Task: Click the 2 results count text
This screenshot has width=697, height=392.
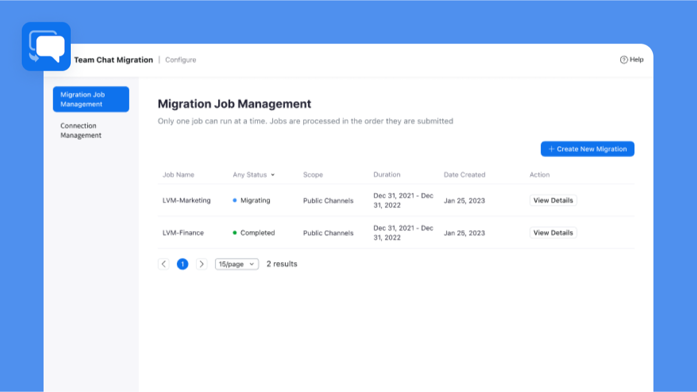Action: 282,264
